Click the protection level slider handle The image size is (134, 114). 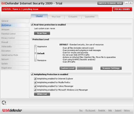point(36,53)
